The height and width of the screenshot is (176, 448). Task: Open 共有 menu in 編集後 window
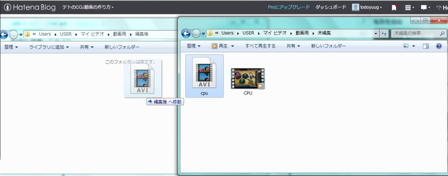tap(87, 47)
